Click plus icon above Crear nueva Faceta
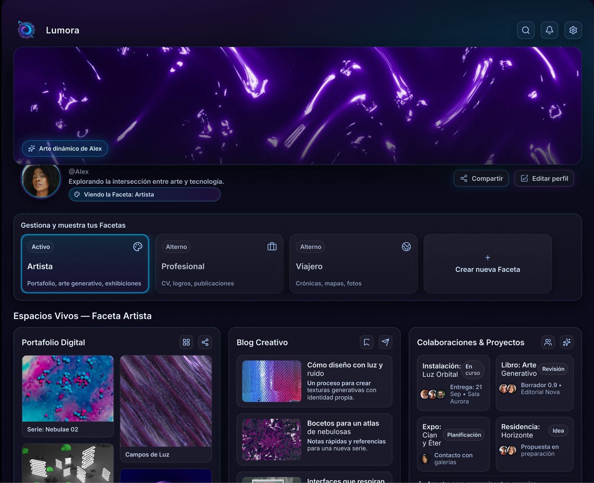The height and width of the screenshot is (483, 594). pyautogui.click(x=488, y=258)
